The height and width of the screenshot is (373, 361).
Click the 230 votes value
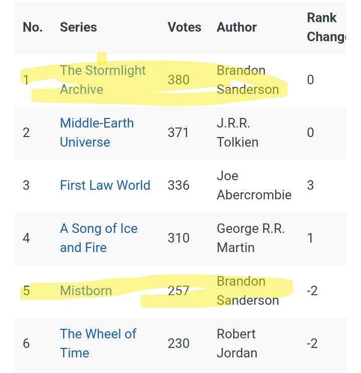click(178, 343)
